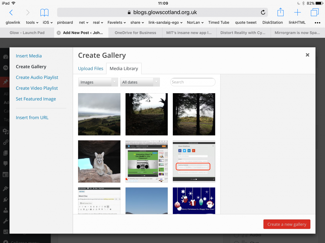
Task: Add a new tab with plus icon
Action: 297,12
